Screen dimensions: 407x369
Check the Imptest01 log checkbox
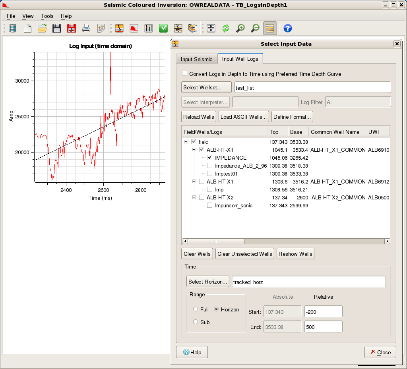210,174
